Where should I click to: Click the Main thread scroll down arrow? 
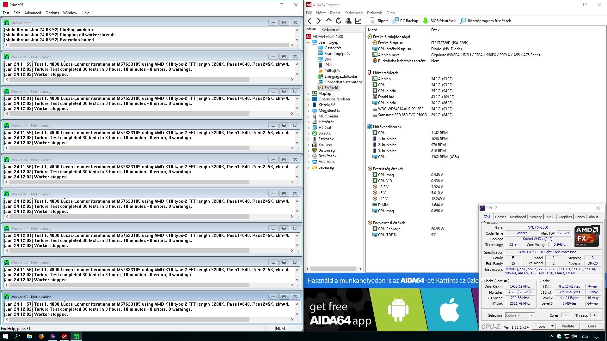coord(297,40)
